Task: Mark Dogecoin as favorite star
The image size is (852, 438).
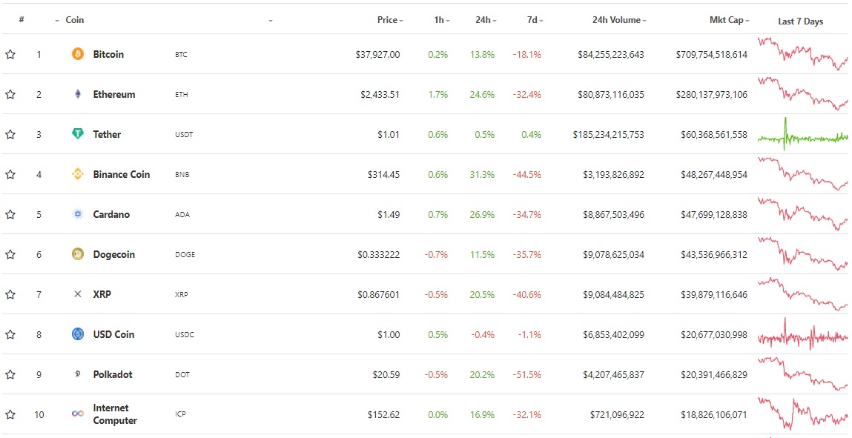Action: (x=10, y=254)
